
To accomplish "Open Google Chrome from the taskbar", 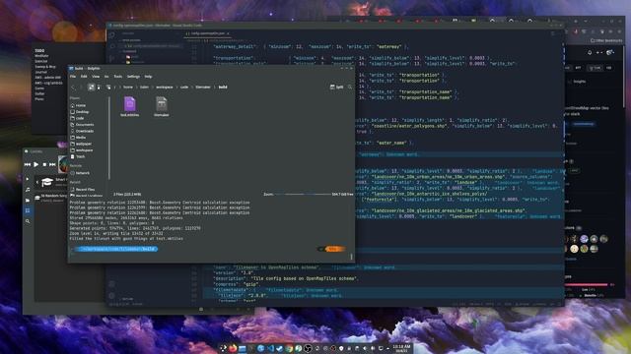I will tap(289, 348).
